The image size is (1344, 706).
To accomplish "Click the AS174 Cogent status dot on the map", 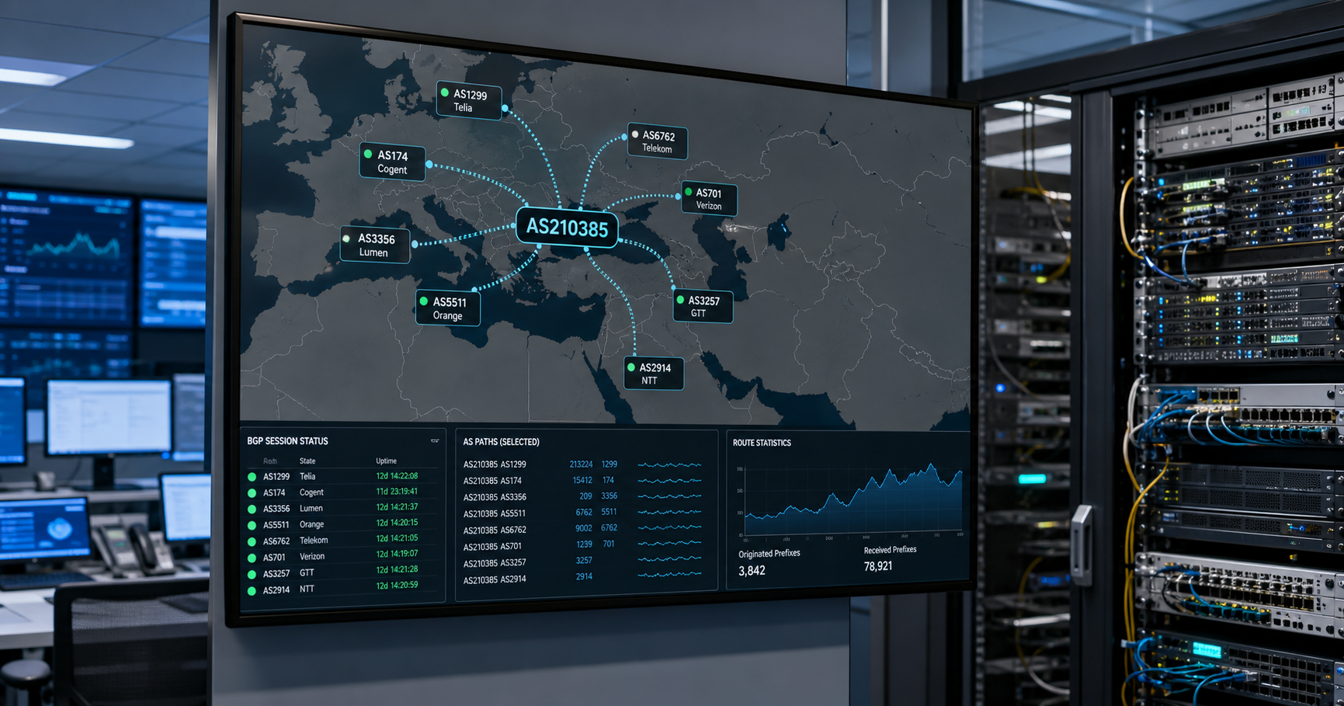I will [368, 154].
